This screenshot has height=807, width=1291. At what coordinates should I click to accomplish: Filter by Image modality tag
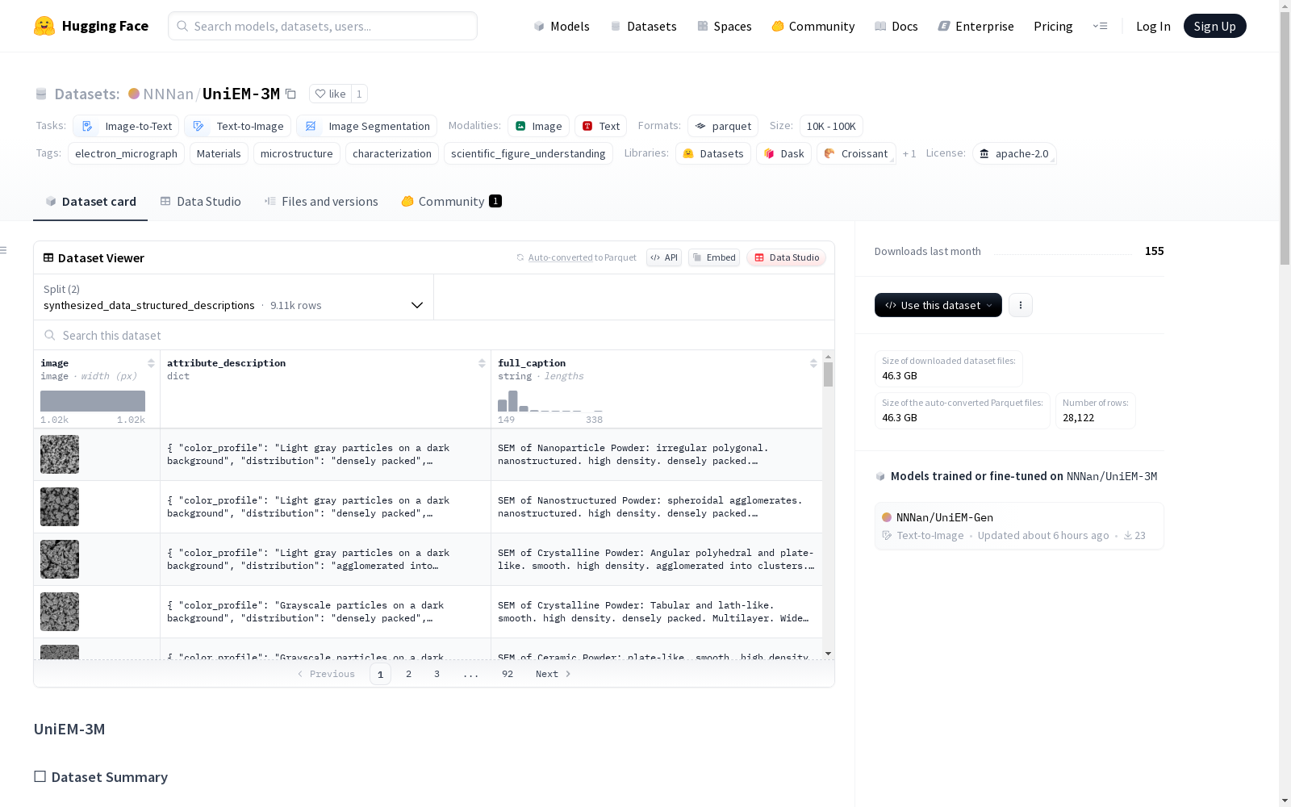(538, 126)
